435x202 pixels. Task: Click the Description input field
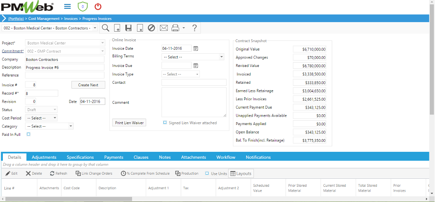click(65, 67)
